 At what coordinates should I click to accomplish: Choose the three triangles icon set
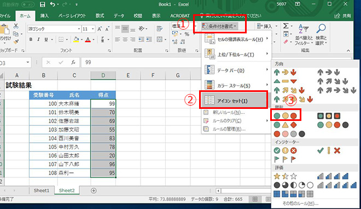[x=285, y=82]
